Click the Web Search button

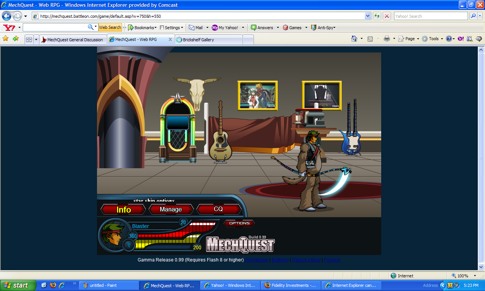pos(110,27)
